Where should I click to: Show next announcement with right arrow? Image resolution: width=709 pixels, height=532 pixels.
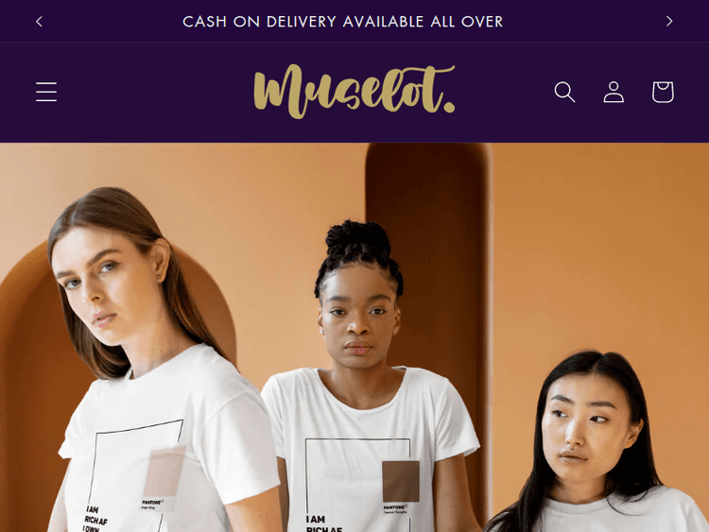coord(669,21)
